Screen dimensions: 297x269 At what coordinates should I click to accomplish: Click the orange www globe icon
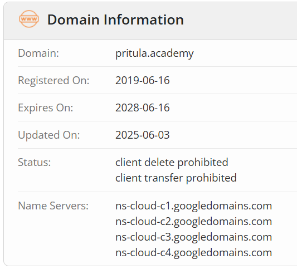pos(29,19)
